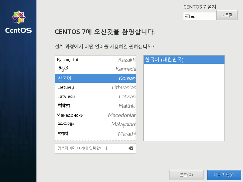Screen dimensions: 243x182
Task: Clear the search field with the backspace icon
Action: [x=131, y=148]
